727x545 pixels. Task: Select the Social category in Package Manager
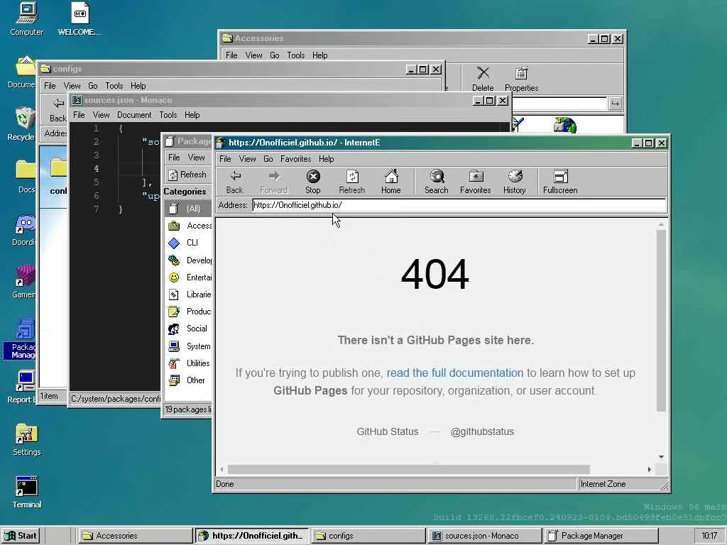click(x=188, y=329)
